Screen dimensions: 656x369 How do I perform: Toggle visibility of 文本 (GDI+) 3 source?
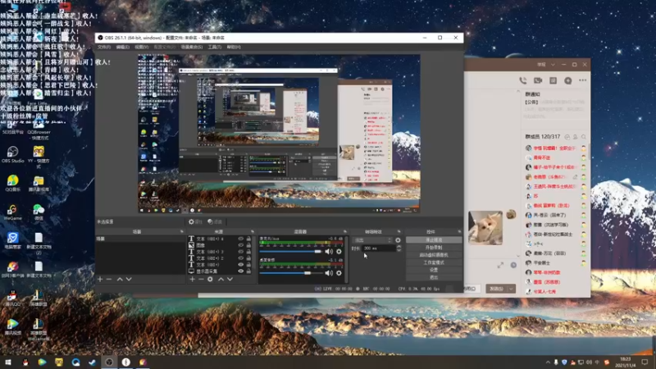[240, 252]
